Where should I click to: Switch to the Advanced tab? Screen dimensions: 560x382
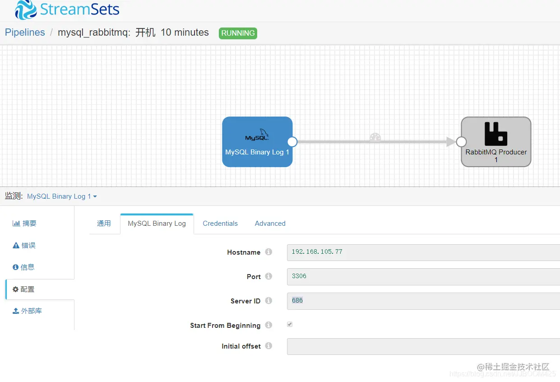[270, 224]
